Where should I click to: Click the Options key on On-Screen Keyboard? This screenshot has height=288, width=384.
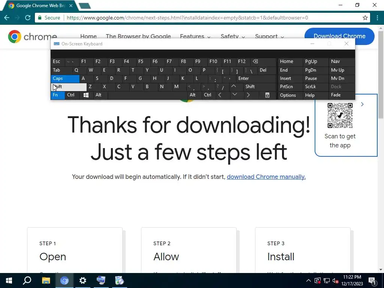coord(291,95)
